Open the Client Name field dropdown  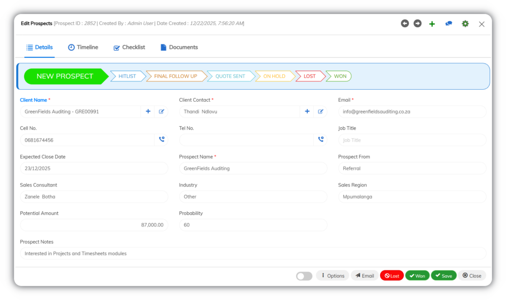point(81,112)
